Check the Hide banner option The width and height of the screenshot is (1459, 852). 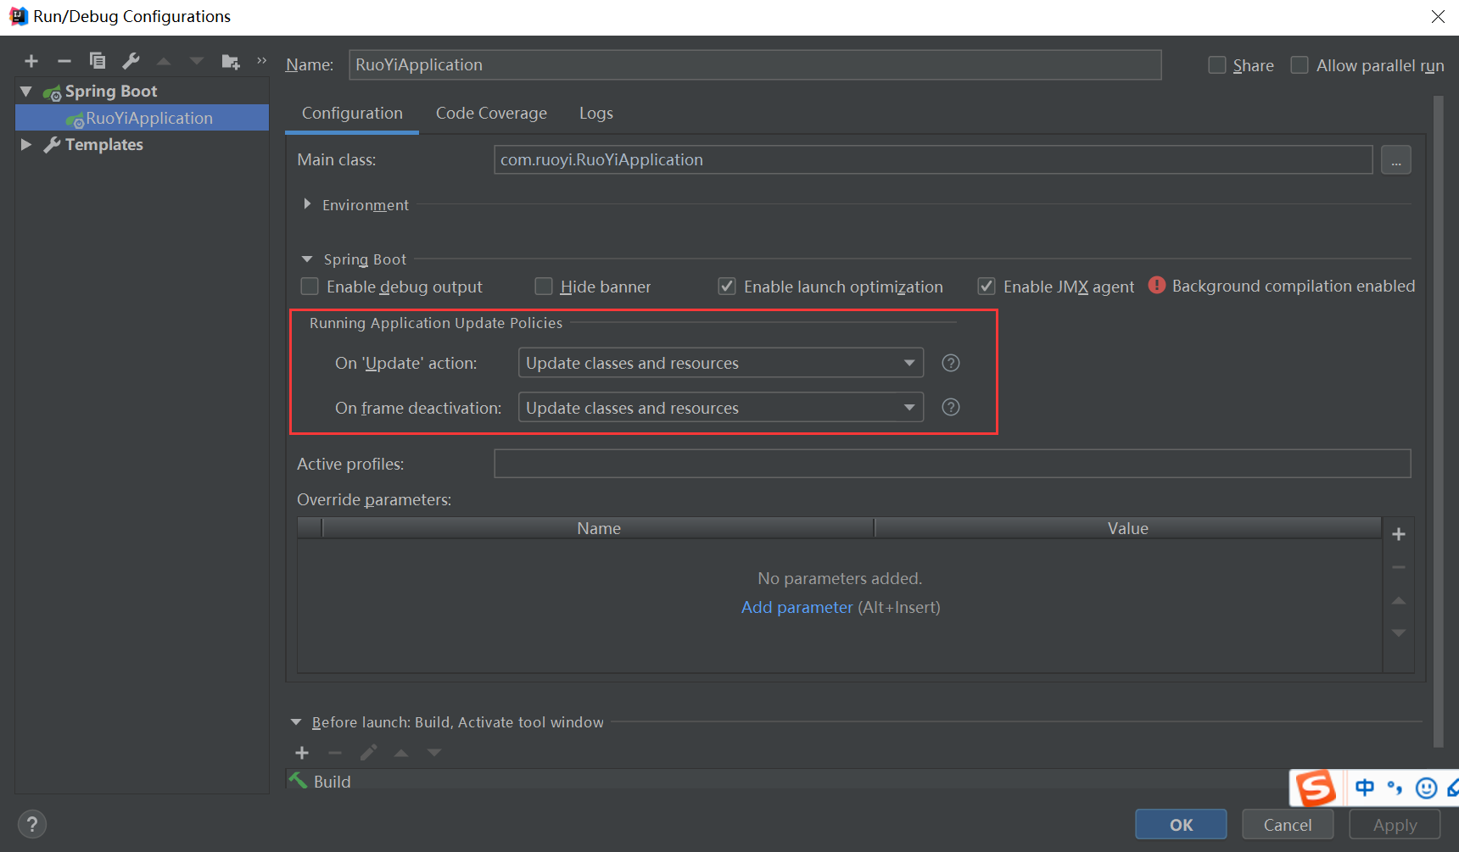click(544, 287)
